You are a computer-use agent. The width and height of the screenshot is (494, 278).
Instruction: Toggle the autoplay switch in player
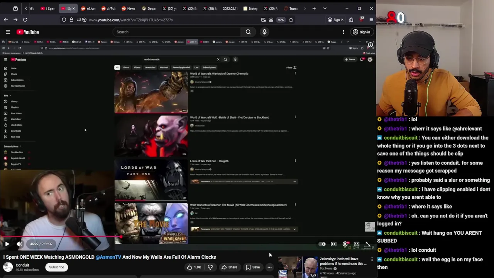[322, 244]
